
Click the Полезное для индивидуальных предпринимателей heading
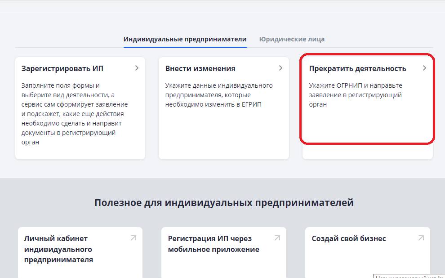[224, 202]
